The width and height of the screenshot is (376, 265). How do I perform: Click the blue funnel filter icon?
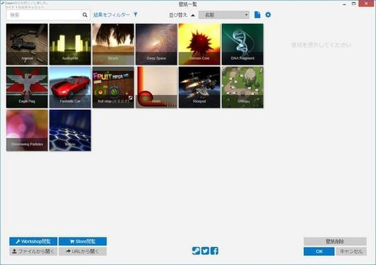[x=135, y=14]
